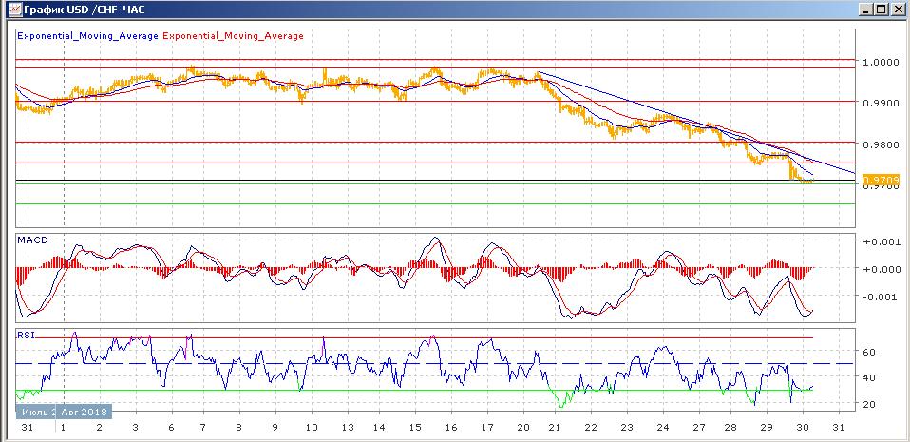
Task: Select the MACD indicator label
Action: [32, 240]
